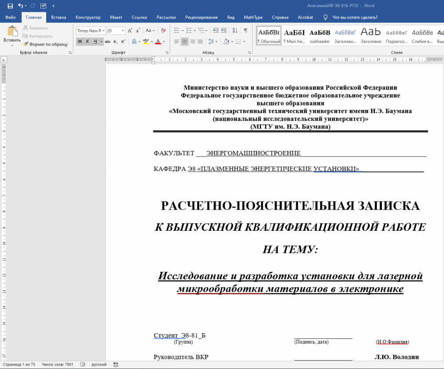
Task: Click the Subscript x₂ icon
Action: tap(115, 42)
